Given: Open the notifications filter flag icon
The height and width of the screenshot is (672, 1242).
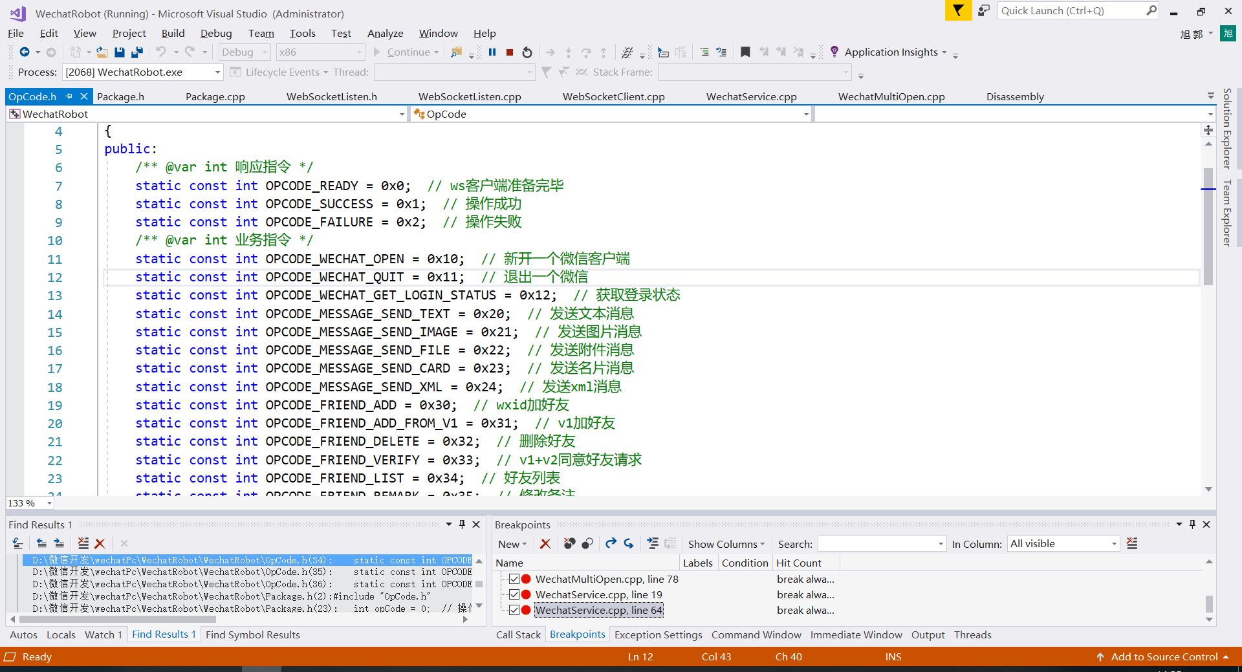Looking at the screenshot, I should 958,11.
